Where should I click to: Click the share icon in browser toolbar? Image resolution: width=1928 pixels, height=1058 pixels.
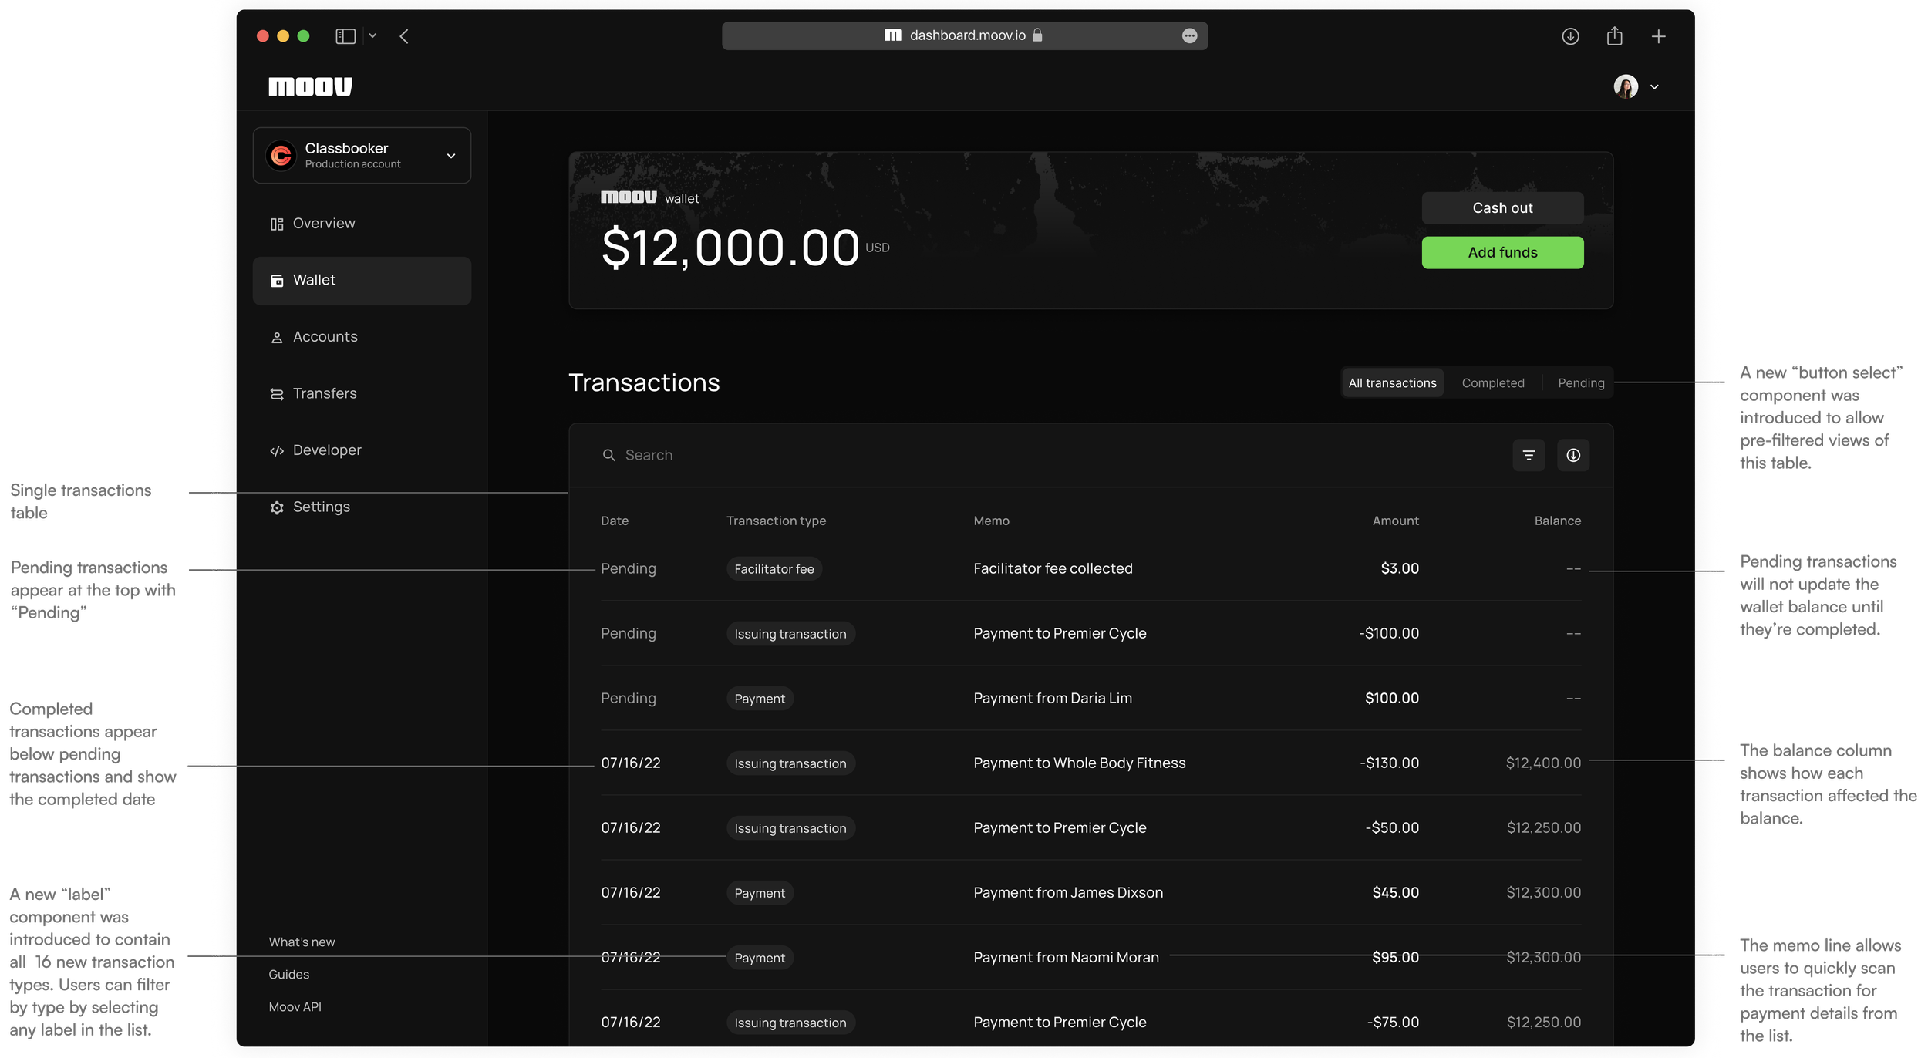point(1614,36)
